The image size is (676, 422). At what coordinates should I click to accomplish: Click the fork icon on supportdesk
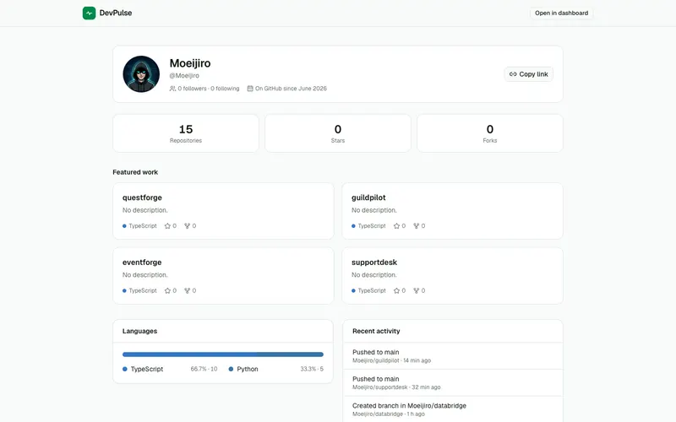coord(416,290)
